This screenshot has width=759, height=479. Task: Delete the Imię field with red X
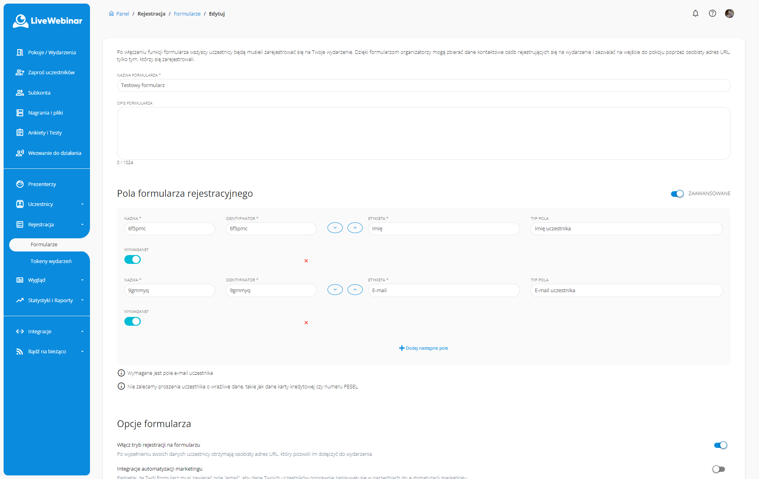point(306,261)
